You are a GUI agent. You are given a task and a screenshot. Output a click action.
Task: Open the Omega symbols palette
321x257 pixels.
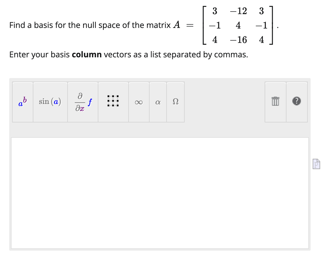pos(175,102)
